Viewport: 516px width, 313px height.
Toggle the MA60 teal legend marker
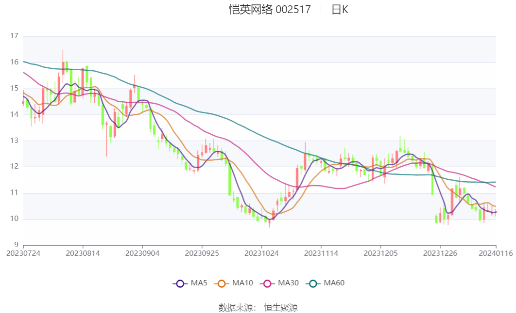point(313,283)
